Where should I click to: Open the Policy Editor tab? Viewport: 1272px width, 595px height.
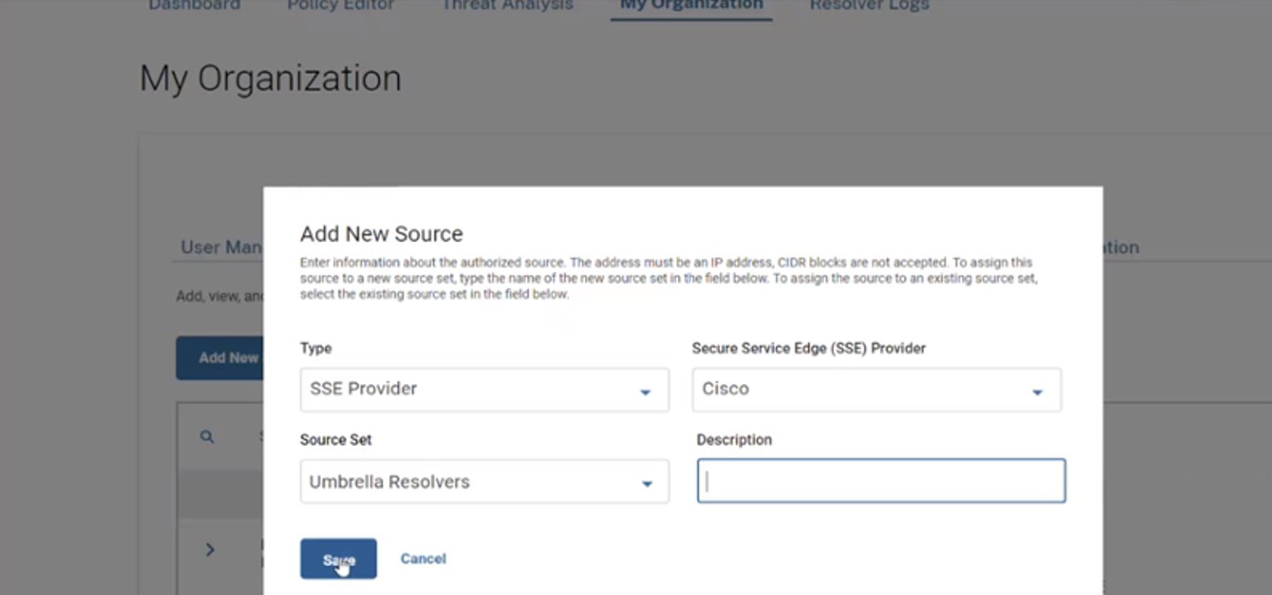(341, 7)
